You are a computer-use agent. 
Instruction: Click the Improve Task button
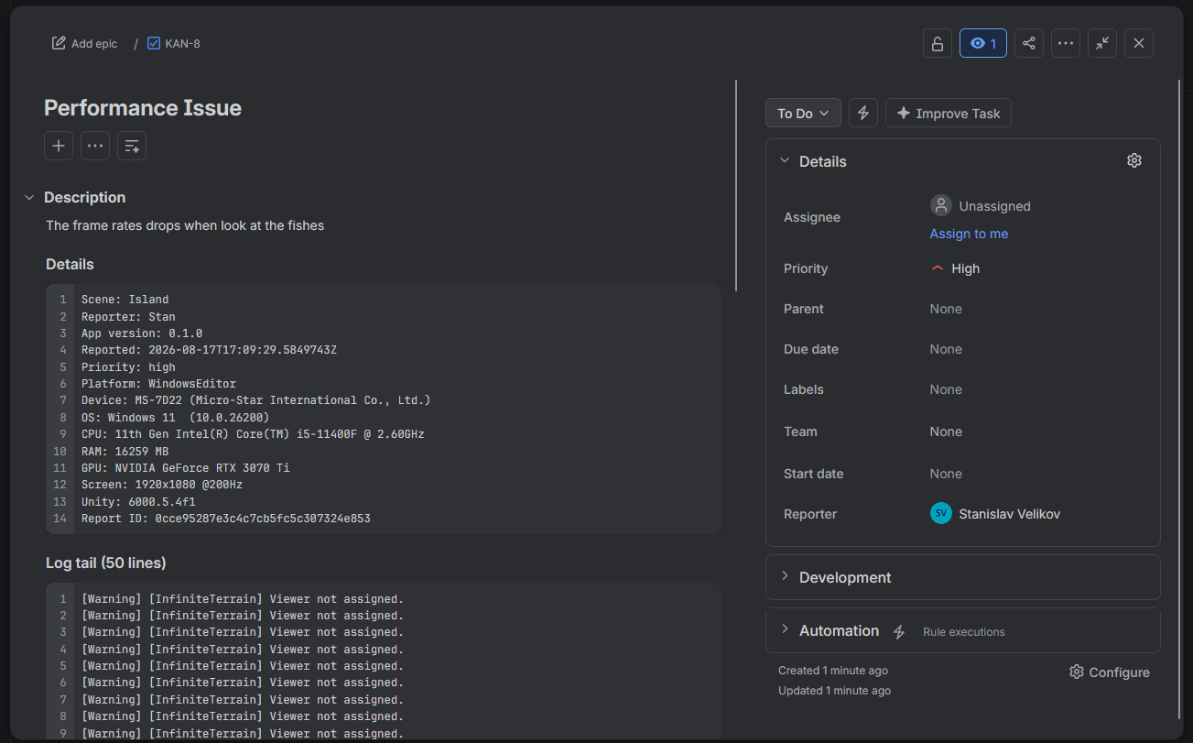click(949, 114)
